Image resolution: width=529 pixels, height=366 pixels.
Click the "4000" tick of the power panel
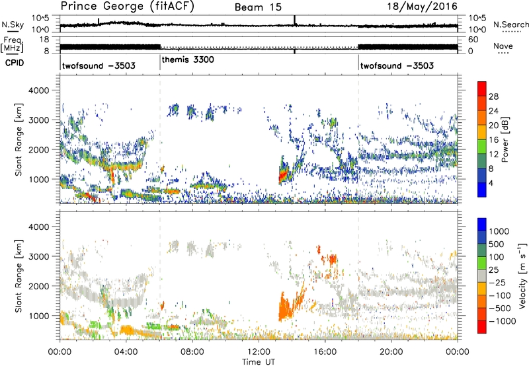tap(40, 91)
